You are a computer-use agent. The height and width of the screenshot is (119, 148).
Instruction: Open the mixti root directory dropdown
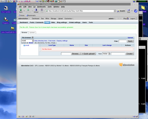33,41
